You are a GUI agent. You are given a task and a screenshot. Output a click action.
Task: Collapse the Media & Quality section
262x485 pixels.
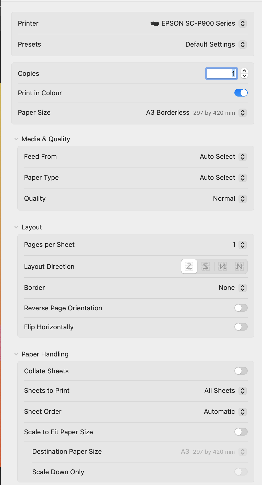[16, 139]
